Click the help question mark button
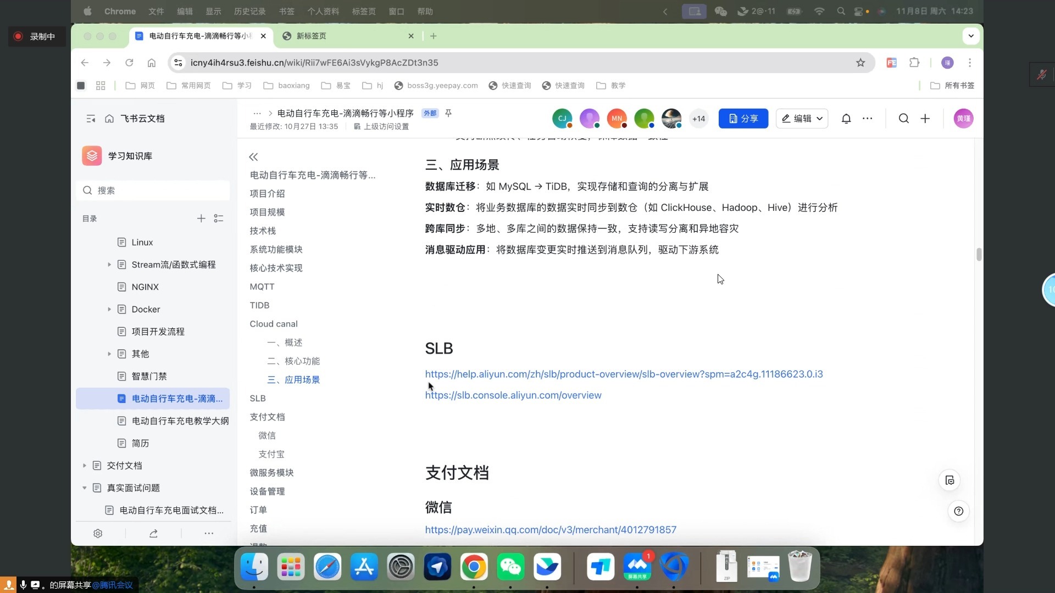 click(958, 511)
